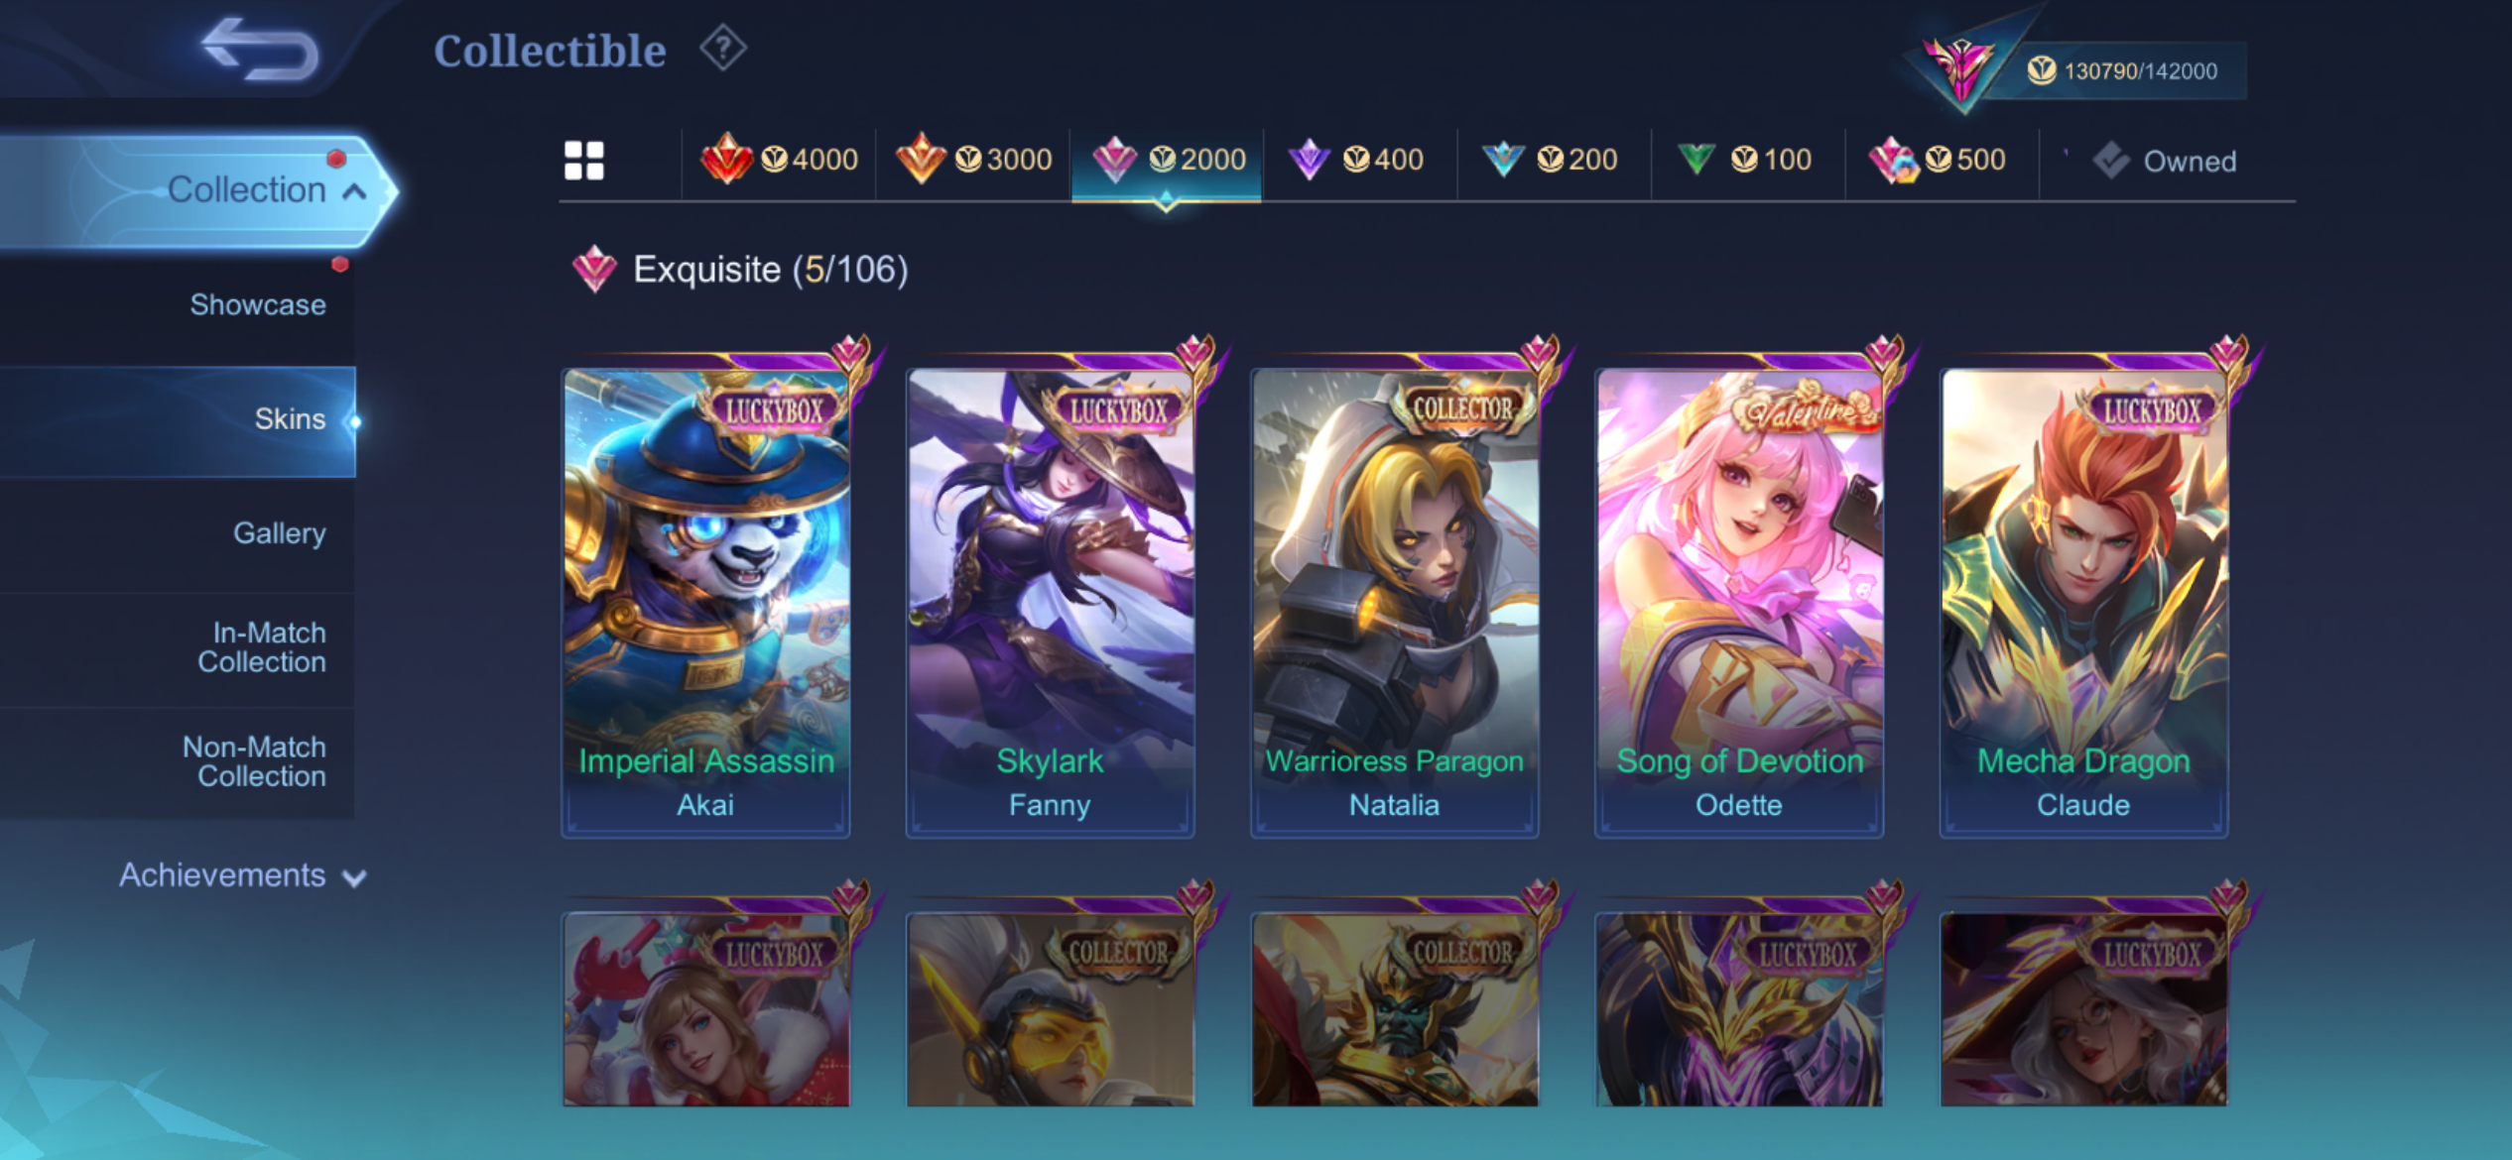Show all skins with the grid icon
Screen dimensions: 2512x1160
tap(583, 161)
